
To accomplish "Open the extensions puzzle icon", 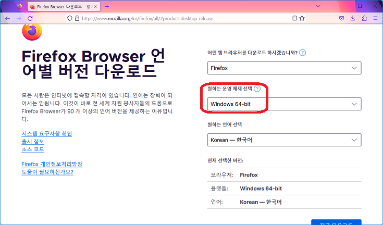I will tap(364, 18).
